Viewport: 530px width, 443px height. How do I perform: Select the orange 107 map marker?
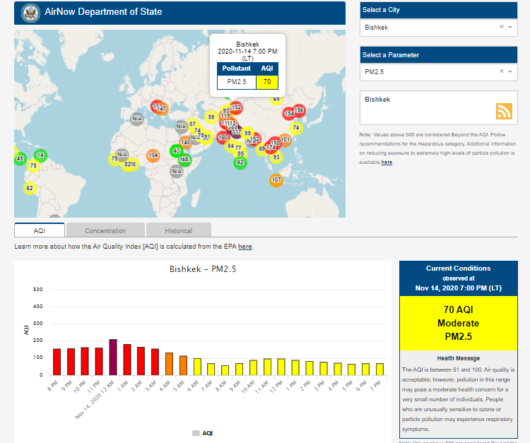(276, 180)
